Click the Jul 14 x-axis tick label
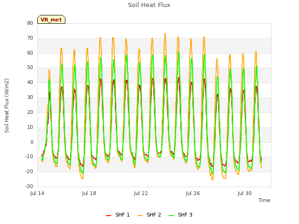This screenshot has width=299, height=224. [37, 193]
